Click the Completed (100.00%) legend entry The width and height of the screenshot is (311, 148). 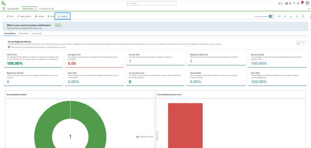[145, 137]
